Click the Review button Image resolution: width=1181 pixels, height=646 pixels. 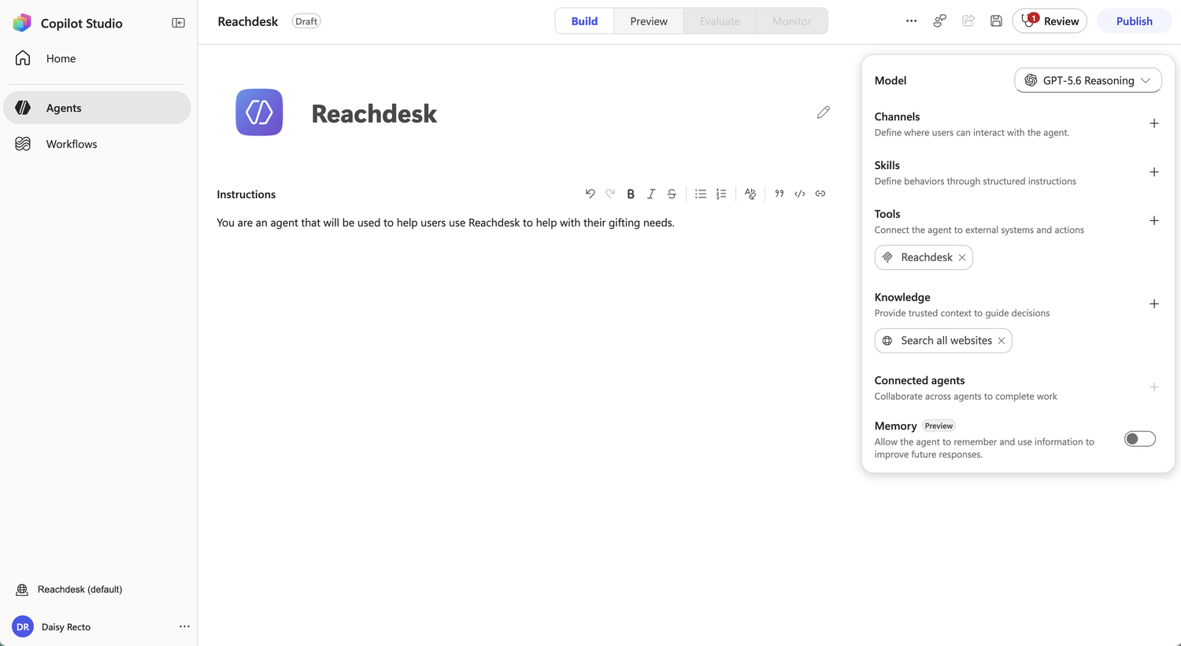pos(1050,21)
